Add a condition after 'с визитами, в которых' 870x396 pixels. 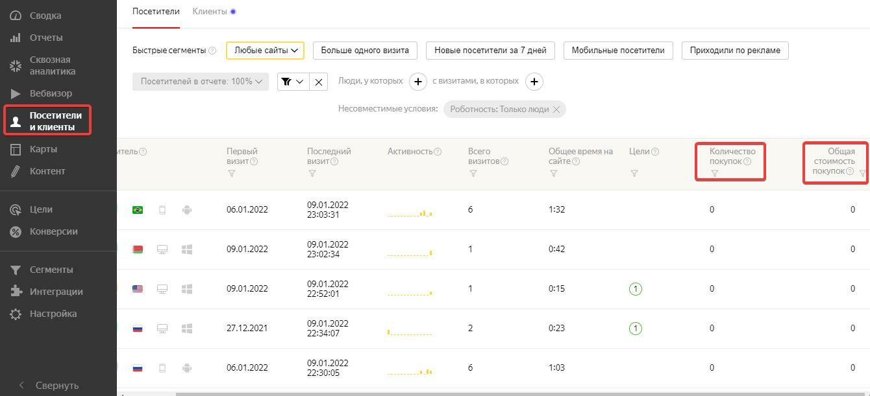tap(534, 82)
